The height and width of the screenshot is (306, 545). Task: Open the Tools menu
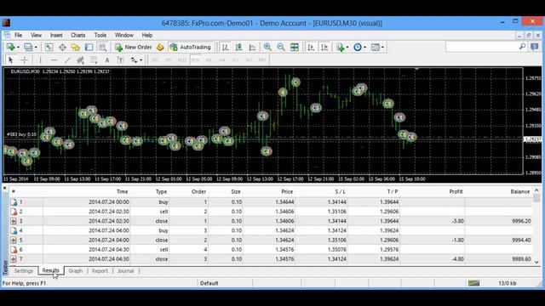[100, 35]
